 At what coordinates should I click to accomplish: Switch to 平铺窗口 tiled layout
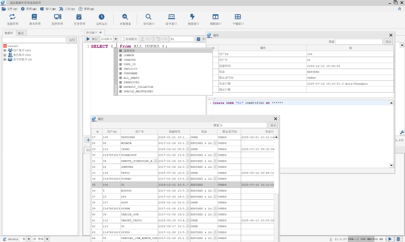(238, 20)
